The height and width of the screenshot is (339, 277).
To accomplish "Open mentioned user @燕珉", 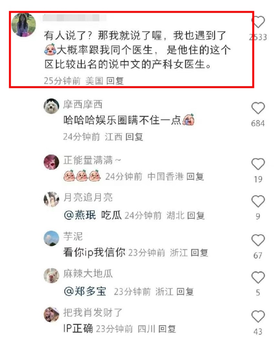I will pyautogui.click(x=80, y=215).
